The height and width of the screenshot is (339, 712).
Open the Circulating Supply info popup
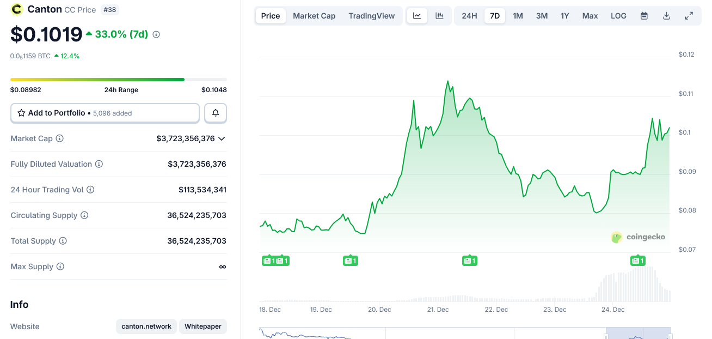point(84,215)
